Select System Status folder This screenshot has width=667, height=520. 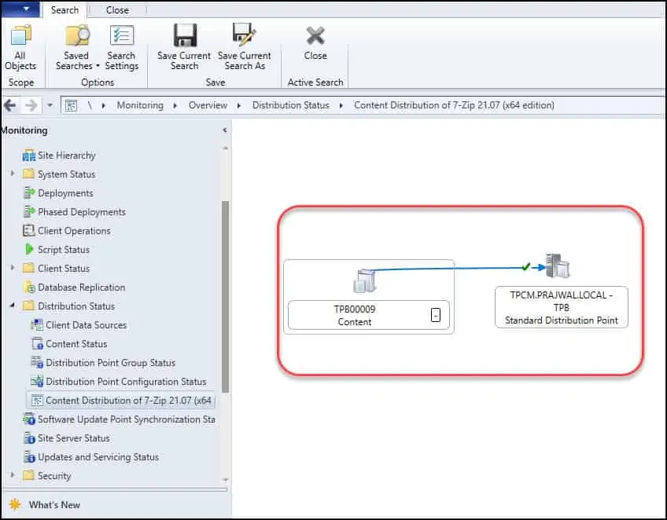coord(66,174)
